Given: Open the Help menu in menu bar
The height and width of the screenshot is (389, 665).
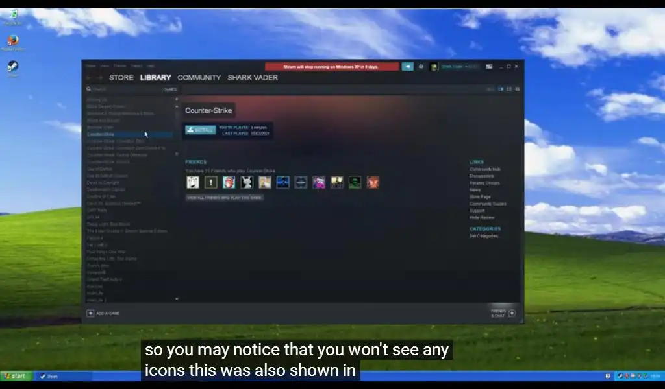Looking at the screenshot, I should [151, 66].
